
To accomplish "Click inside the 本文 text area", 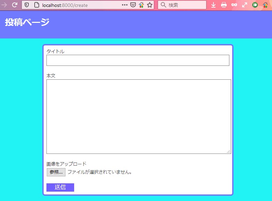I will [138, 116].
